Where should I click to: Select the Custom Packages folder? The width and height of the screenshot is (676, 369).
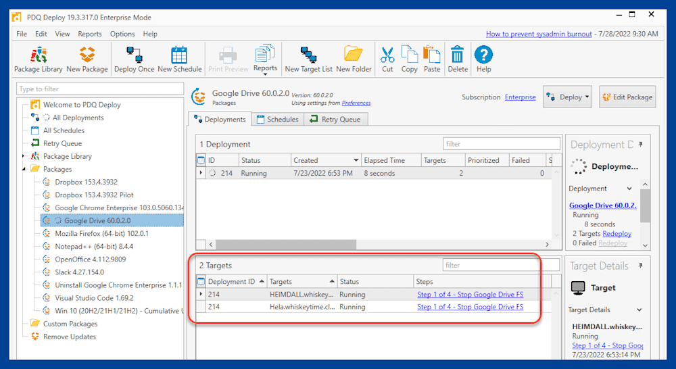[x=70, y=324]
